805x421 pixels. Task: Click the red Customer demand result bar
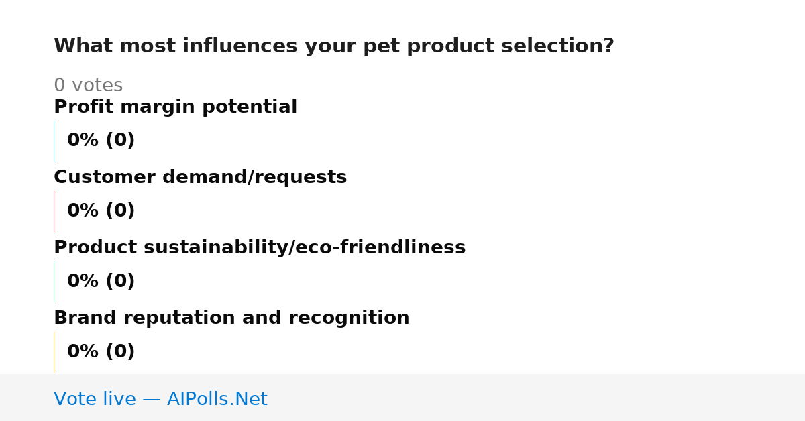pyautogui.click(x=54, y=211)
